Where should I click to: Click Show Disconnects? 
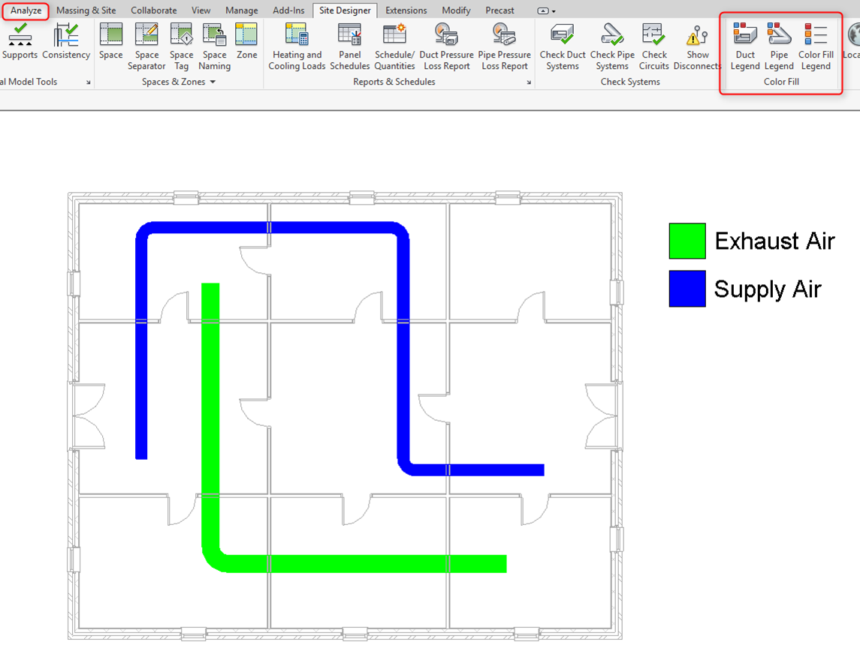(696, 45)
